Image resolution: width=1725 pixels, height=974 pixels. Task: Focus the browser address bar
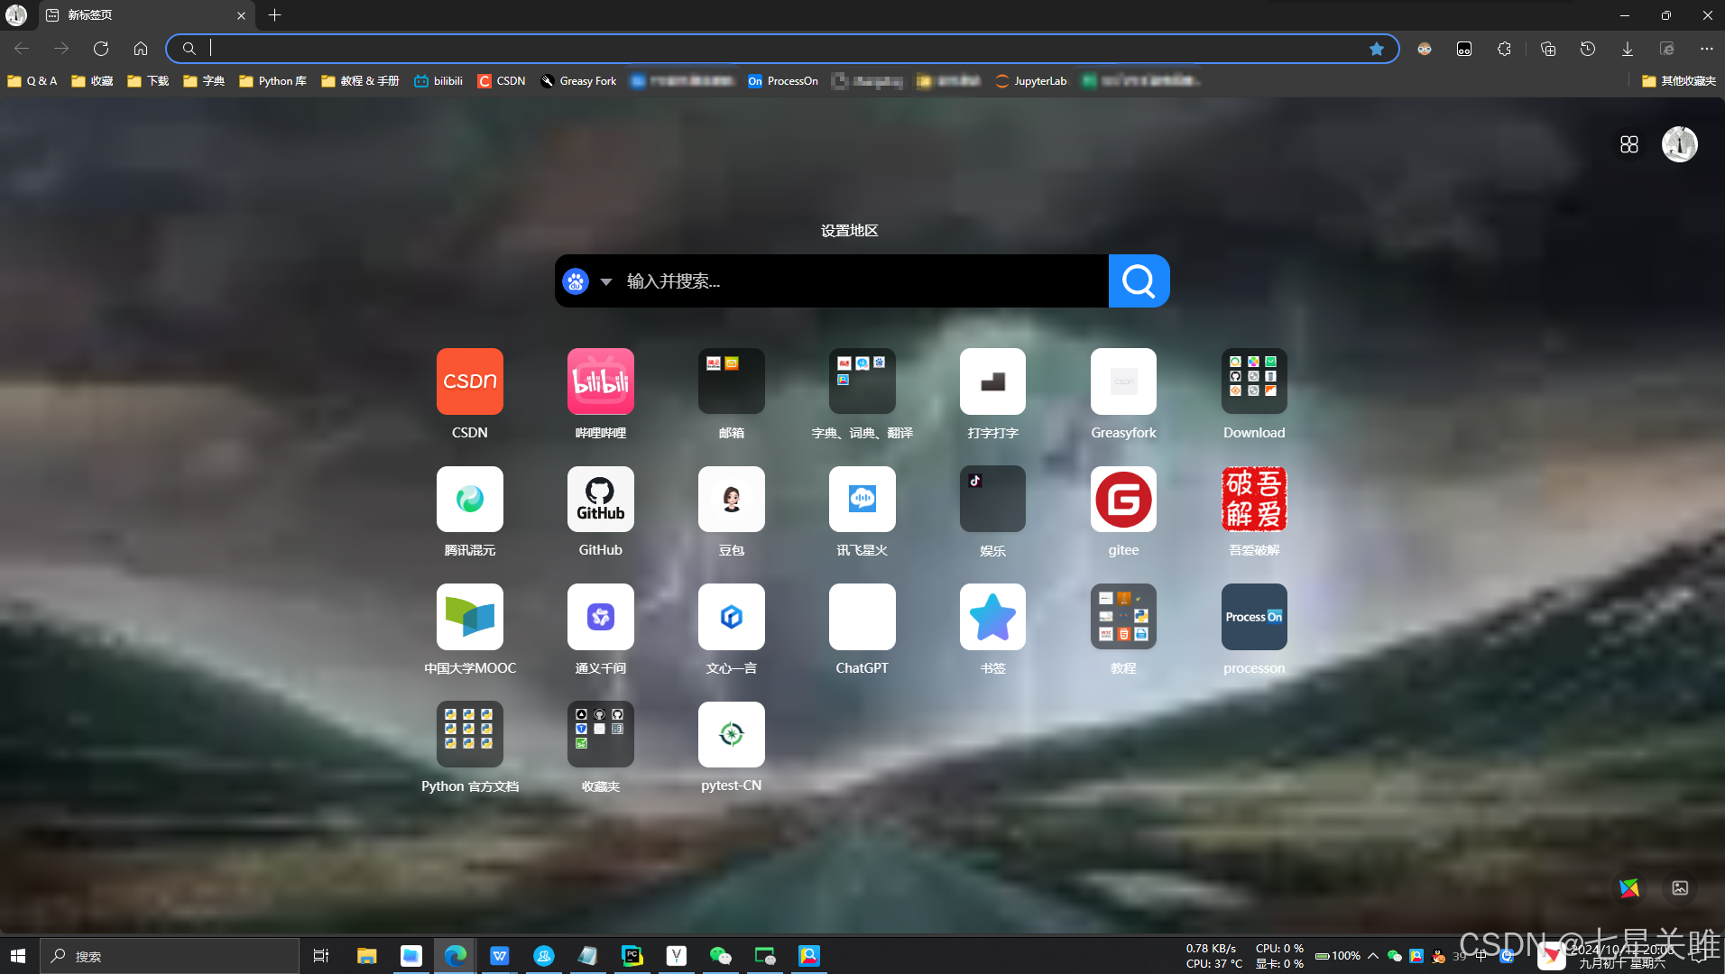point(783,49)
